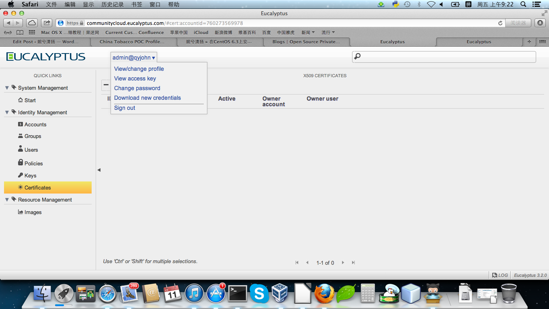549x309 pixels.
Task: Open the LOG panel in status bar
Action: point(500,275)
